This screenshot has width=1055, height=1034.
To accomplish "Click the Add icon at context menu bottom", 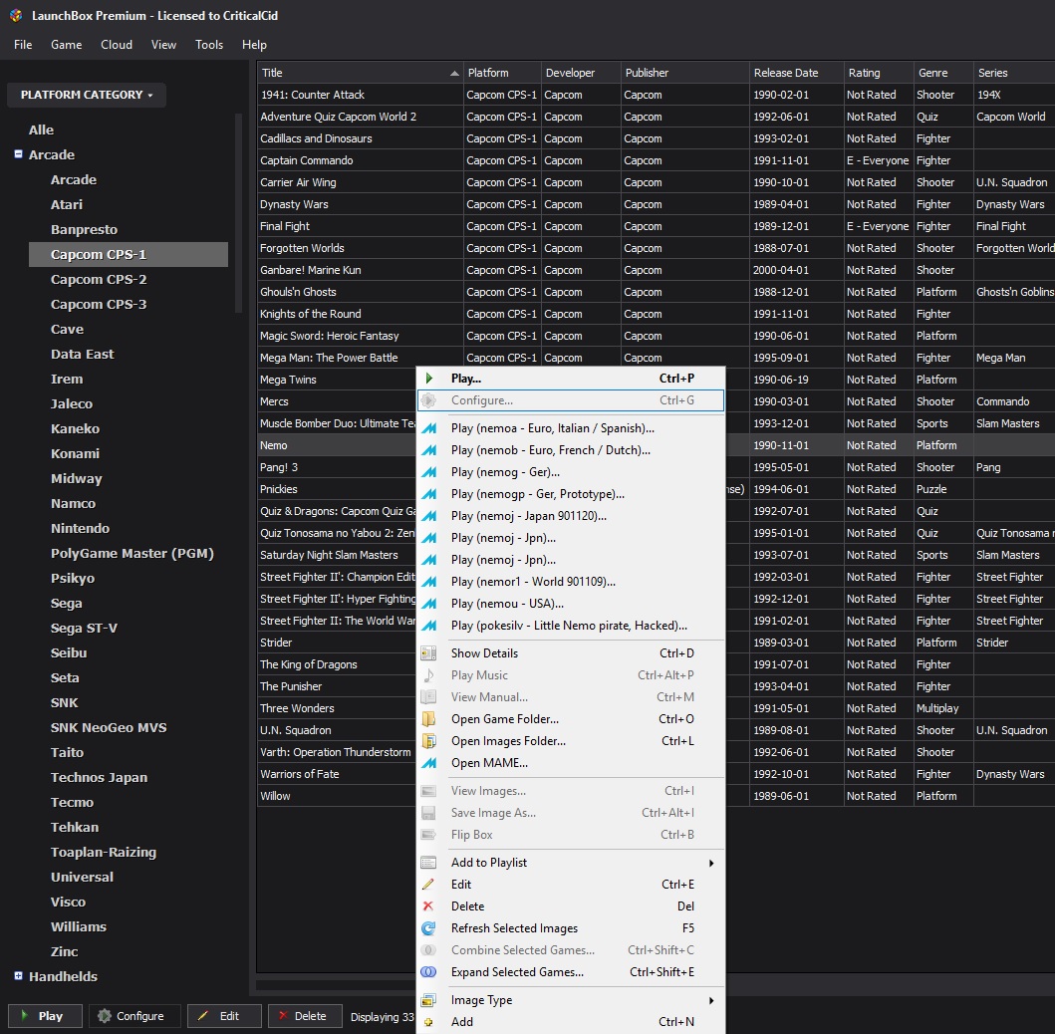I will [x=428, y=1022].
